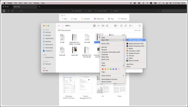The width and height of the screenshot is (188, 107).
Task: Open PDF Expert zoom percentage dropdown
Action: (21, 11)
